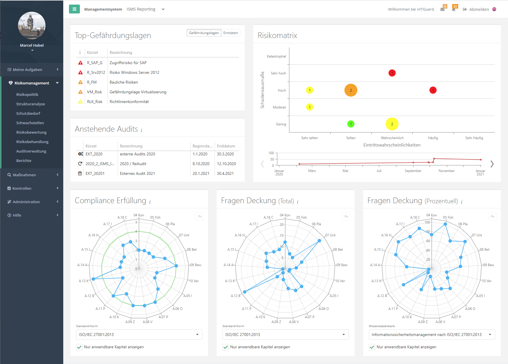This screenshot has height=364, width=508.
Task: Toggle checkbox under Compliance Erfüllung chart
Action: [x=79, y=347]
